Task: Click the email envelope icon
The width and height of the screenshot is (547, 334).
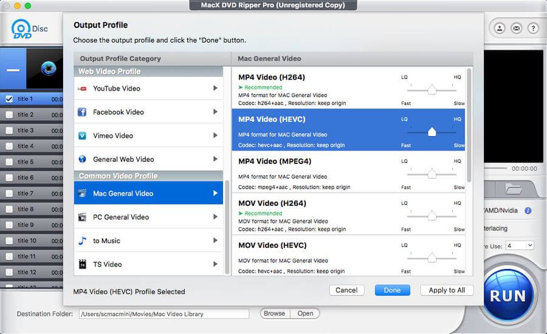Action: tap(516, 29)
